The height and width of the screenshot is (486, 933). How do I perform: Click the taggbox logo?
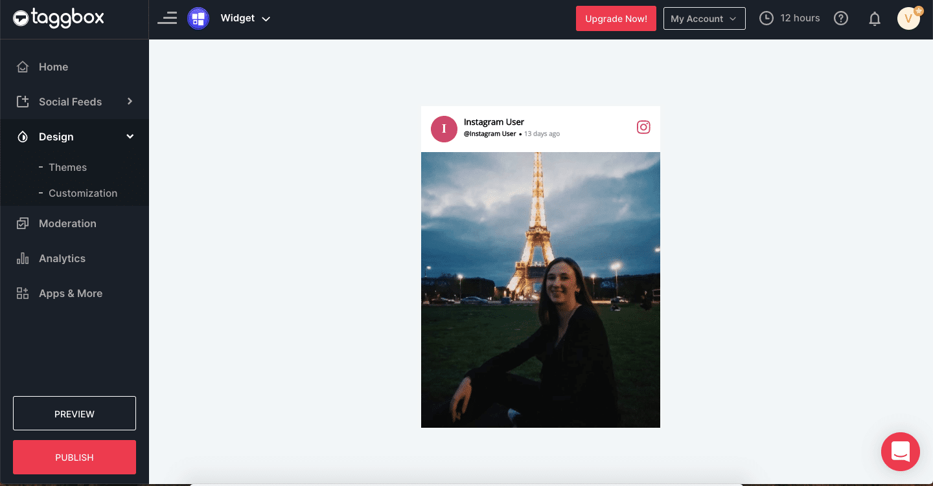(58, 18)
